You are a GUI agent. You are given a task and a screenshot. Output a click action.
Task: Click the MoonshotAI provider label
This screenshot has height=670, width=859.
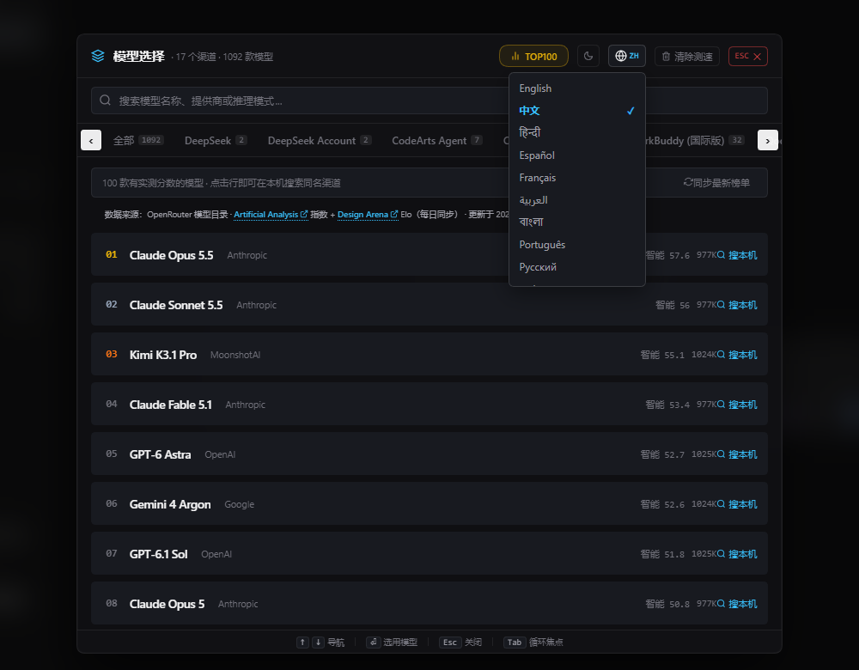(x=235, y=355)
